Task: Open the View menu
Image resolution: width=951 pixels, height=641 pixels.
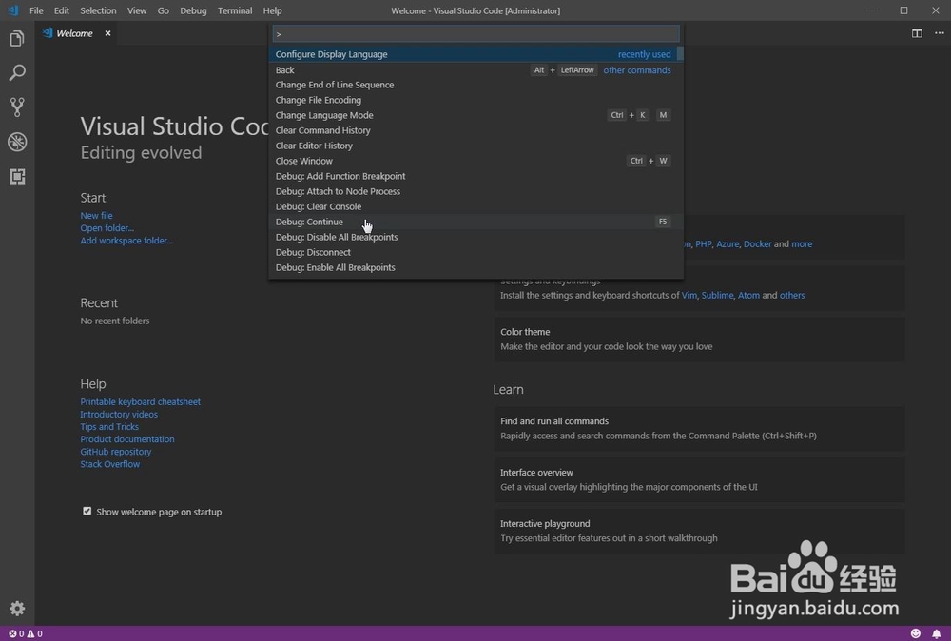Action: coord(136,10)
